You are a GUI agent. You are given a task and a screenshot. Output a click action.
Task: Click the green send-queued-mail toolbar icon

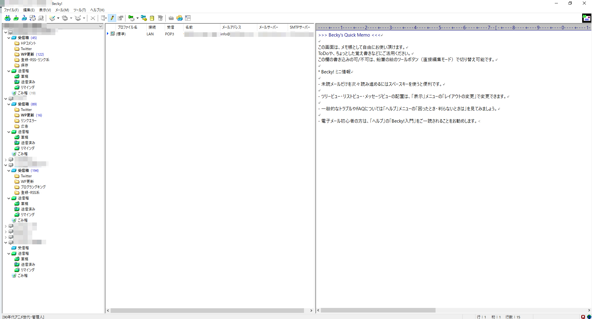(16, 18)
